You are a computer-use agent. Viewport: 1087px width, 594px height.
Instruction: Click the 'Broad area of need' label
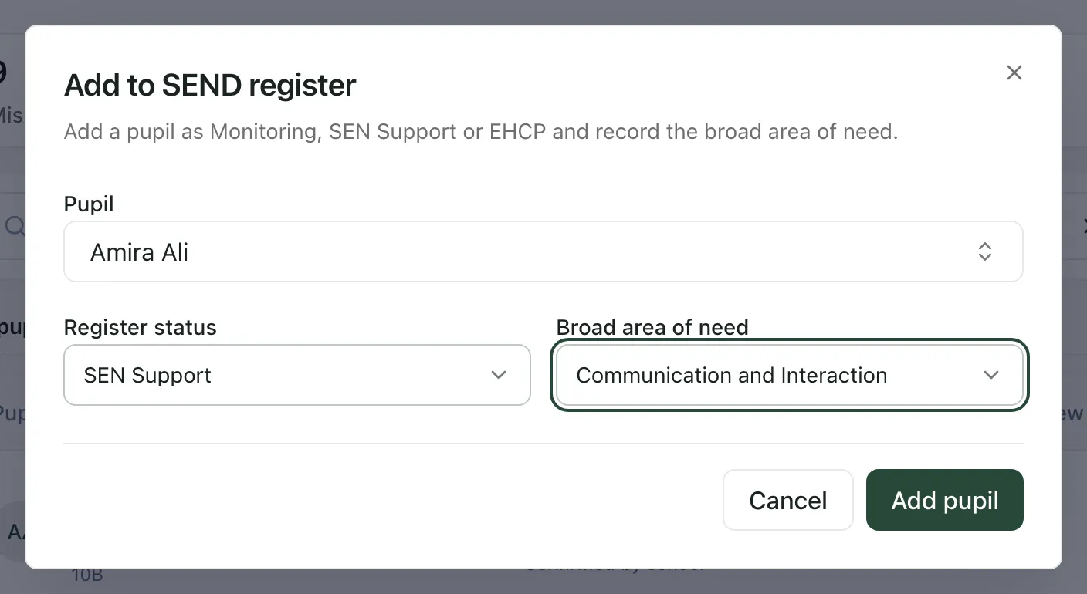point(652,327)
